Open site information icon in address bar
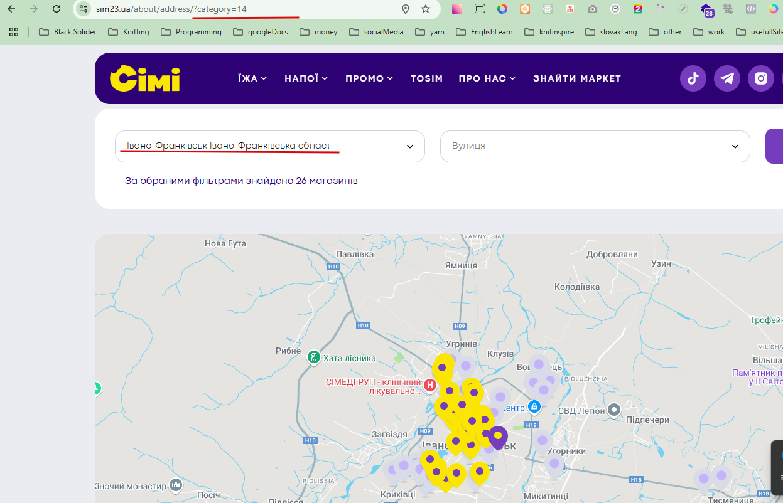This screenshot has height=503, width=783. [84, 9]
